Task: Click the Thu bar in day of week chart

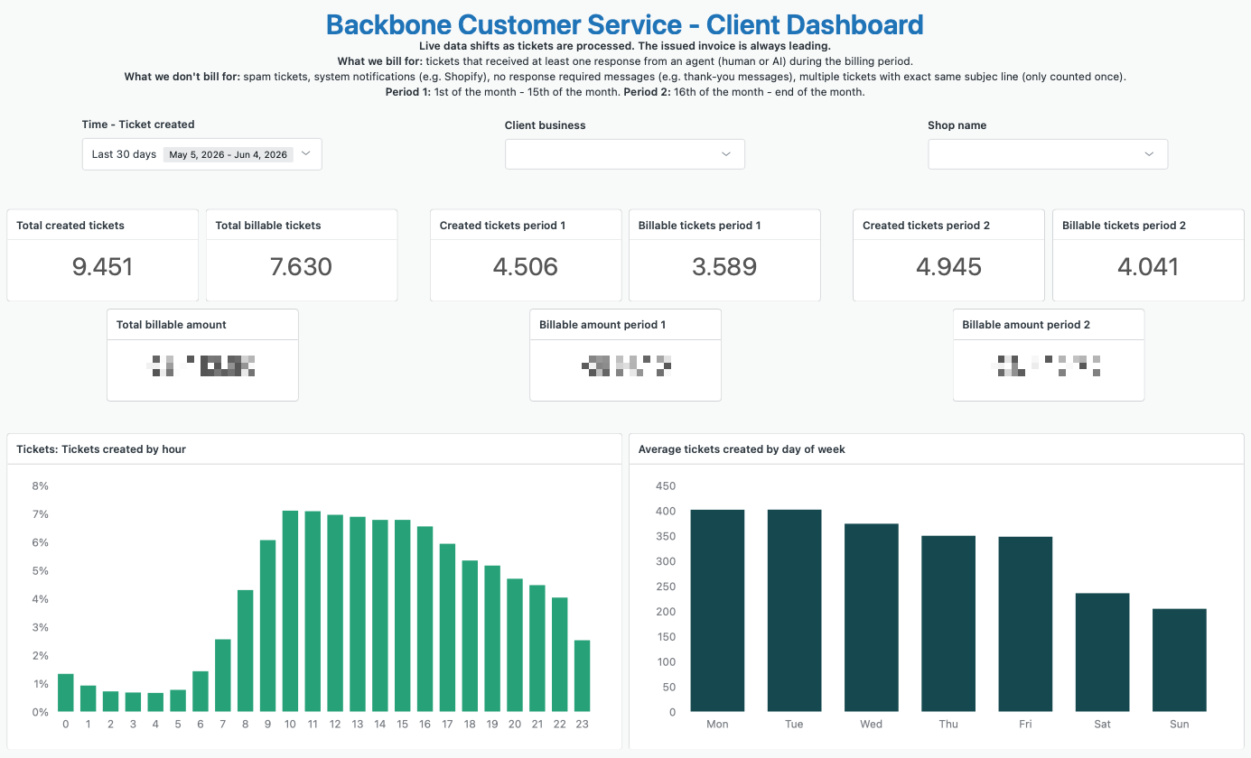Action: pyautogui.click(x=948, y=624)
